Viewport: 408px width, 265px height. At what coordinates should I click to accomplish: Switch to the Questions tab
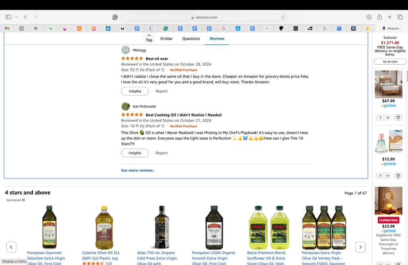click(x=191, y=39)
